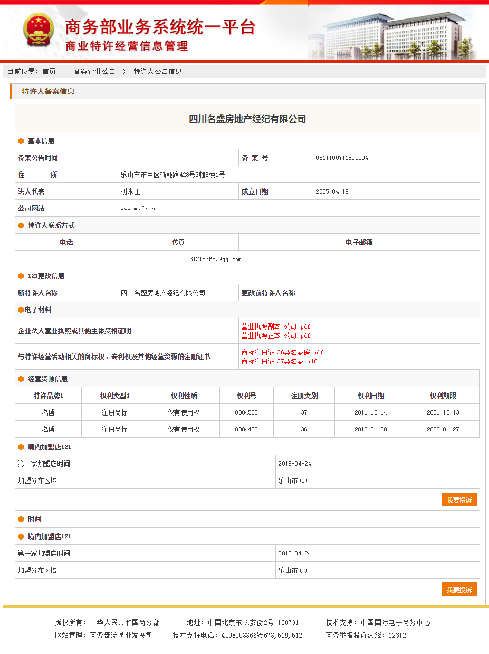This screenshot has height=654, width=489.
Task: Click the 特许人备案信息 section tab
Action: pyautogui.click(x=48, y=91)
